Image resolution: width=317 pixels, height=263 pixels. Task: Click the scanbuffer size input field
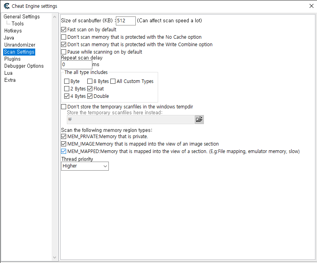click(x=126, y=21)
